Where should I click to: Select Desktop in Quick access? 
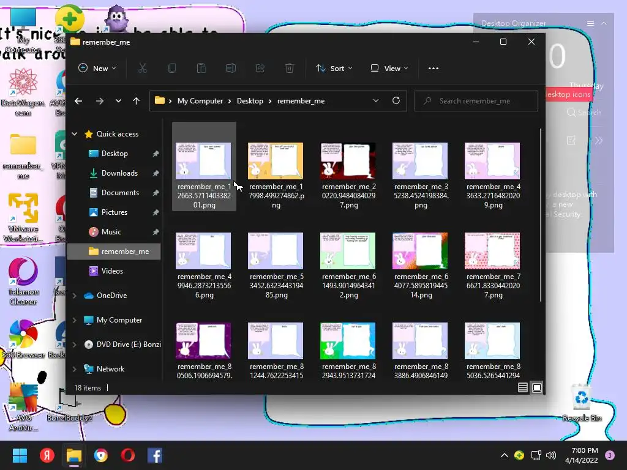click(x=115, y=154)
